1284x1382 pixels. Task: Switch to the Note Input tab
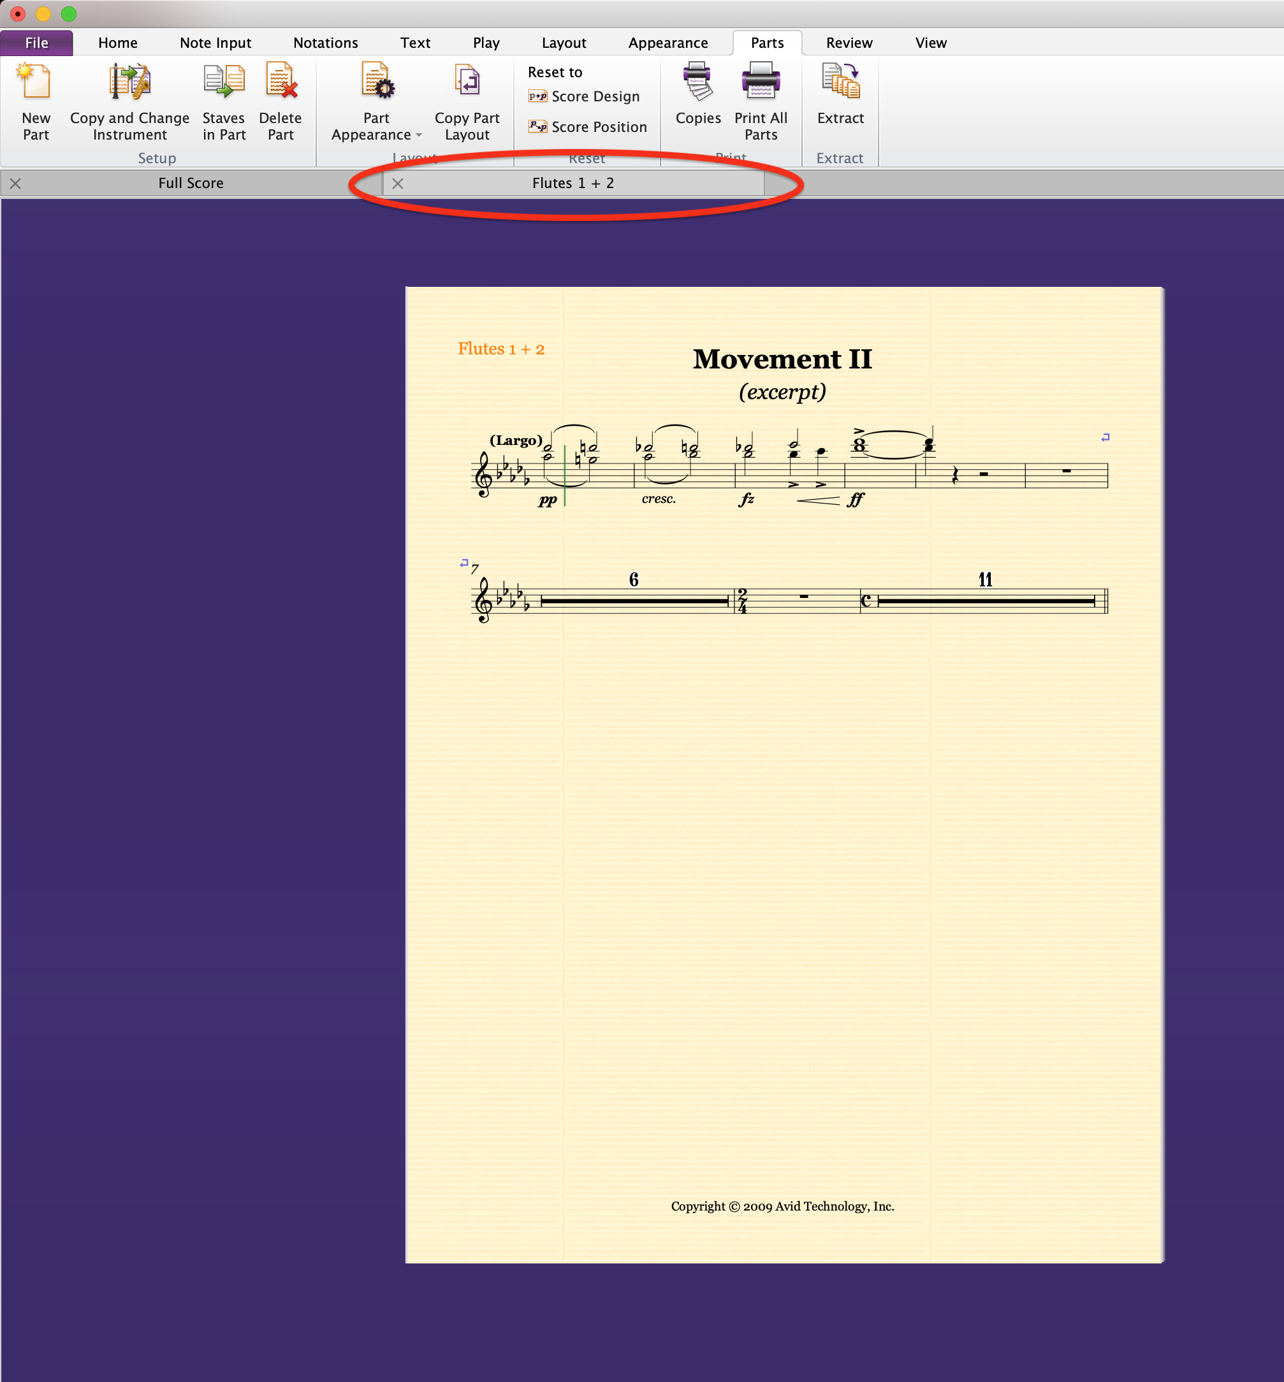pyautogui.click(x=215, y=43)
